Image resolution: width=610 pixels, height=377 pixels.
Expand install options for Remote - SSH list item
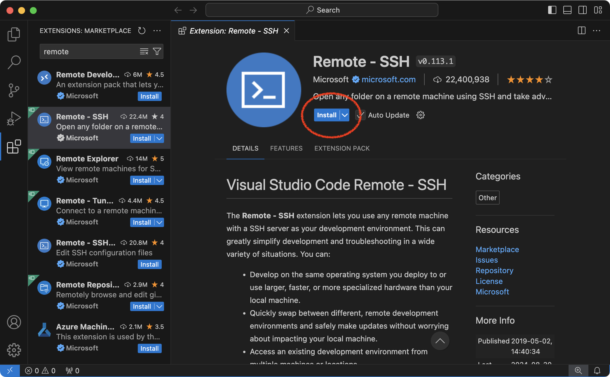click(159, 138)
